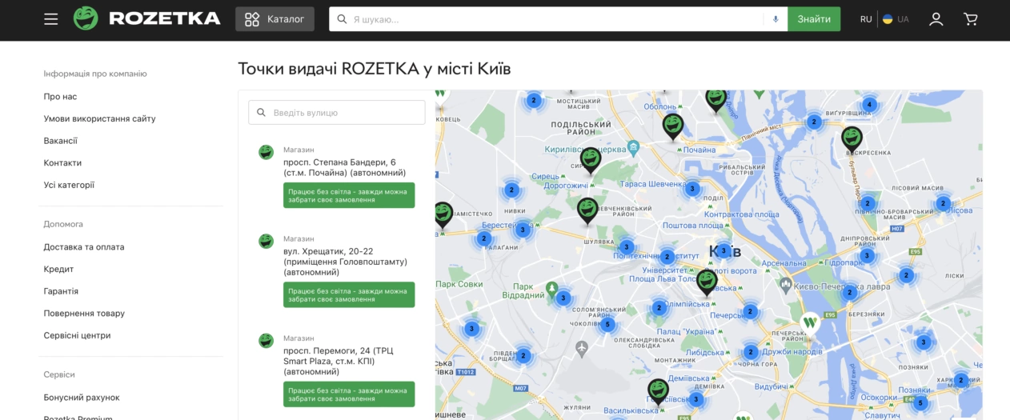Open cluster 2 near Галагани
Viewport: 1010px width, 420px height.
(483, 238)
